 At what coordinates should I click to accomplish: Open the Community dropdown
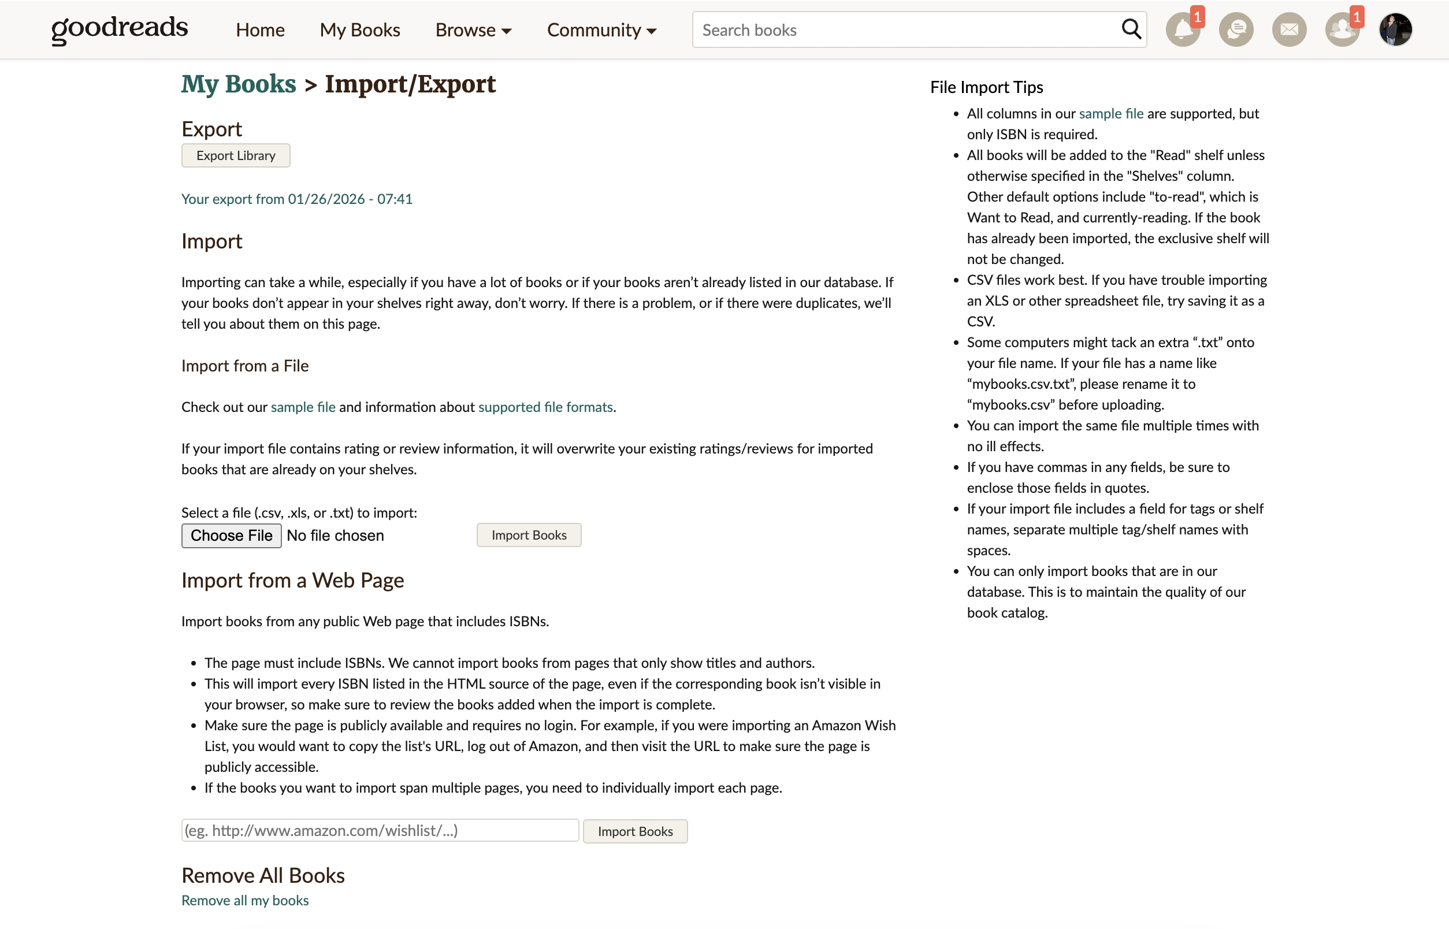pyautogui.click(x=601, y=29)
